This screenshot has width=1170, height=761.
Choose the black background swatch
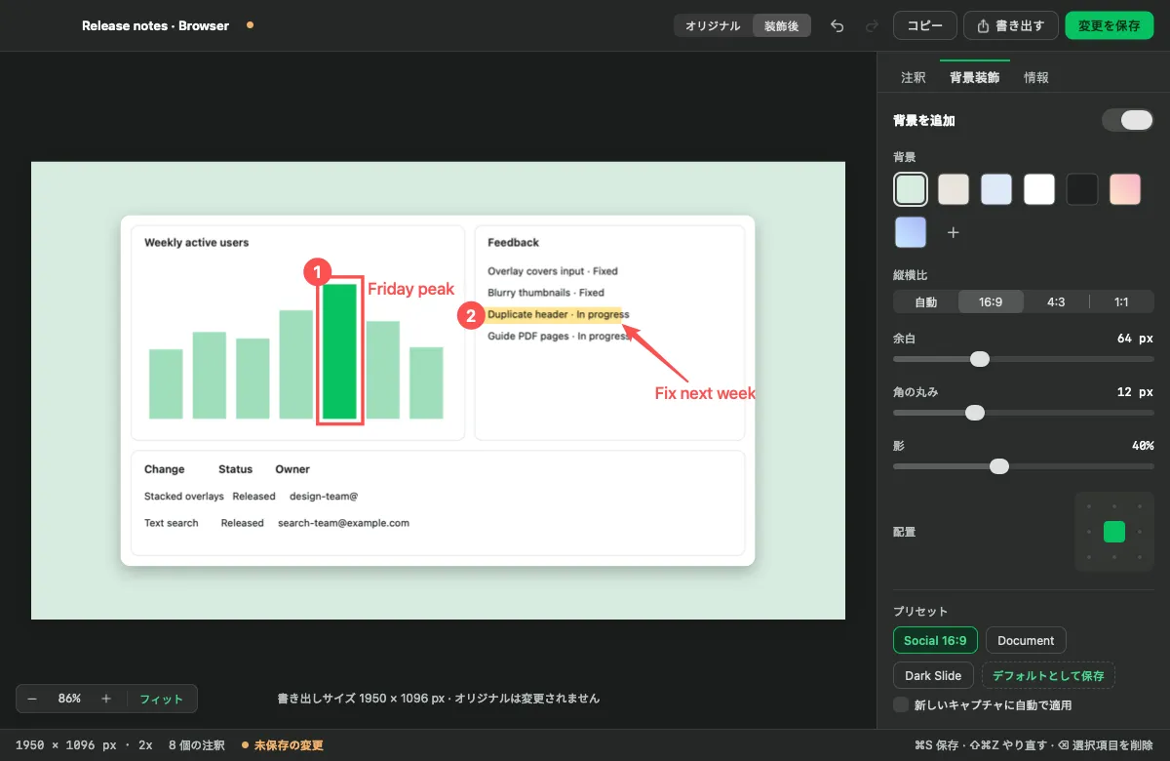tap(1082, 189)
